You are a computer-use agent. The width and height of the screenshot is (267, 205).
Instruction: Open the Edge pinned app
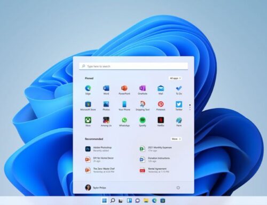(x=88, y=90)
